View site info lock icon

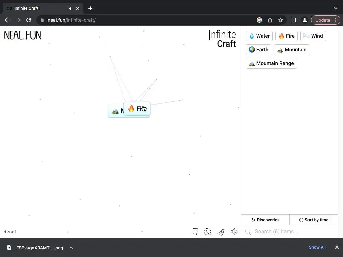tap(42, 20)
